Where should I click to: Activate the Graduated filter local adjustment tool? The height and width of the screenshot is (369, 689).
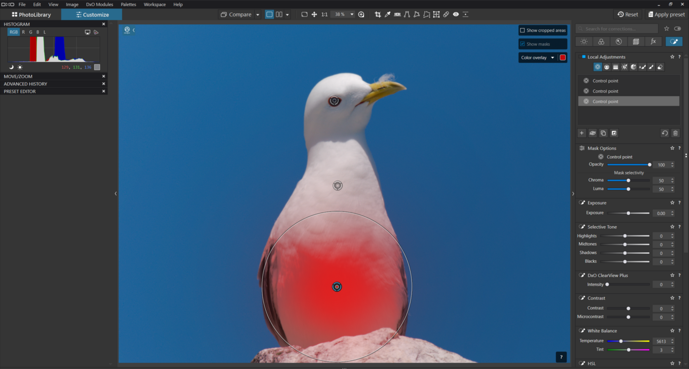point(616,67)
